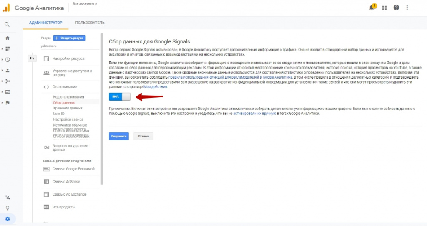Expand Realtime section arrow in sidebar
The height and width of the screenshot is (226, 427).
coord(2,59)
